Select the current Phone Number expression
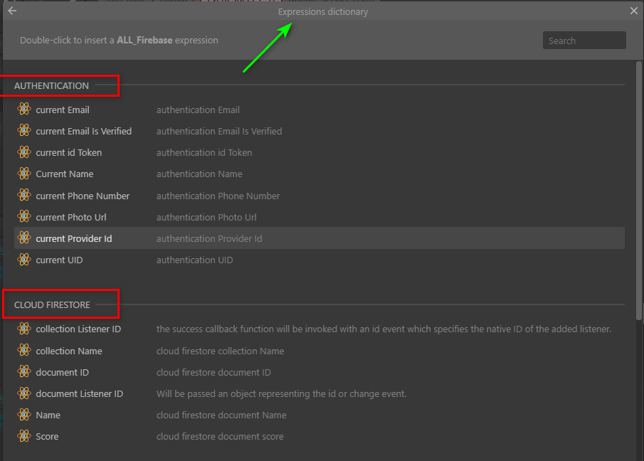 point(83,196)
